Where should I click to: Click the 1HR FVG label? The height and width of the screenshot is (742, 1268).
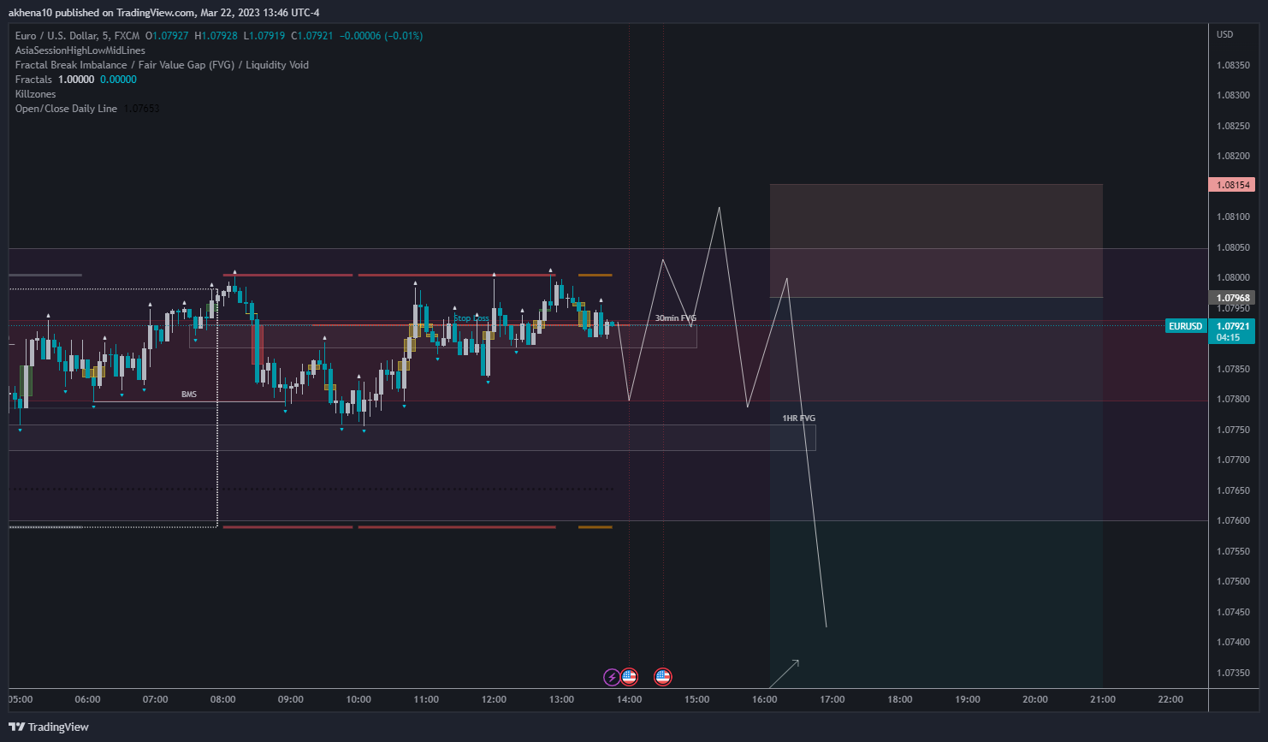tap(799, 418)
